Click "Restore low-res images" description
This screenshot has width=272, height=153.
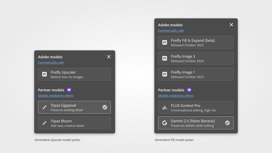click(67, 77)
